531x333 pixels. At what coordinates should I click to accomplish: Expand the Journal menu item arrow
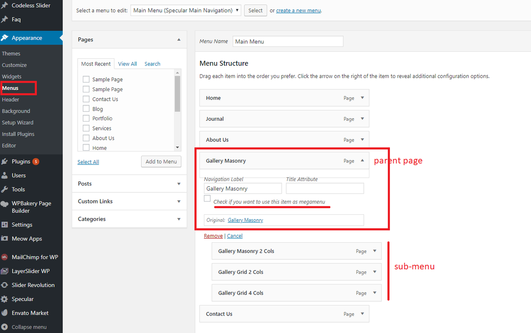point(362,119)
